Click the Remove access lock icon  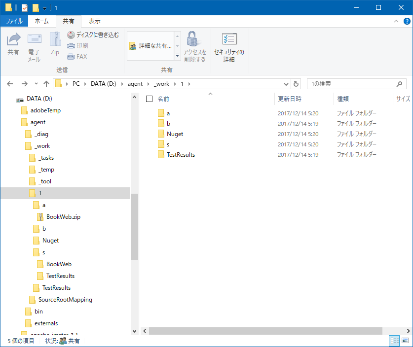coord(192,39)
